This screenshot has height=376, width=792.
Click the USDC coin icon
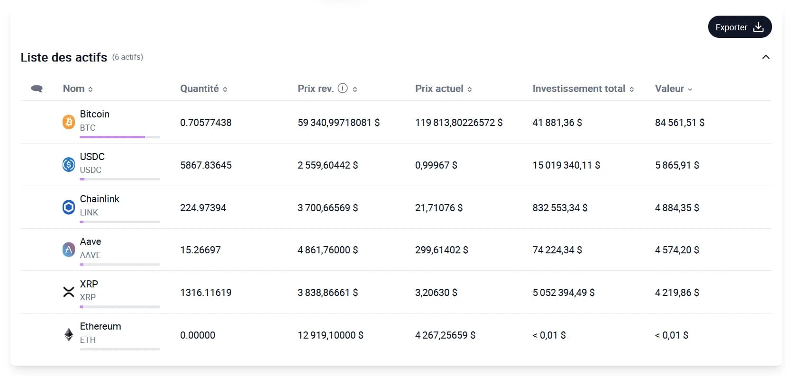coord(69,164)
